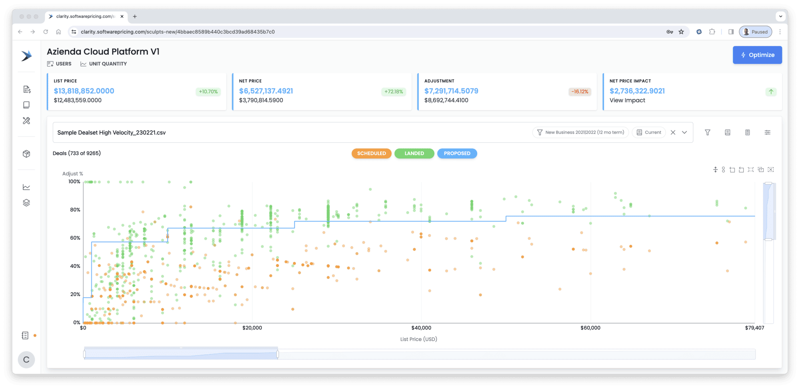Image resolution: width=800 pixels, height=389 pixels.
Task: Click the funnel filter icon beside dataset bar
Action: (708, 132)
